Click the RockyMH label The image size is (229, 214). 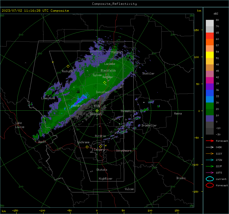pos(67,71)
